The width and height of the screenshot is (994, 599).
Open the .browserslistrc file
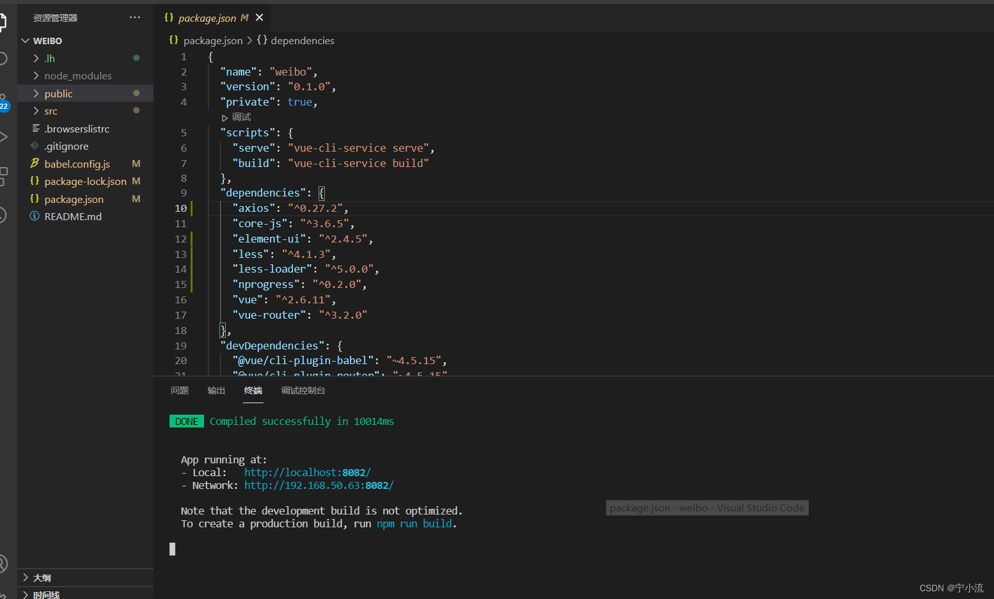[x=85, y=129]
